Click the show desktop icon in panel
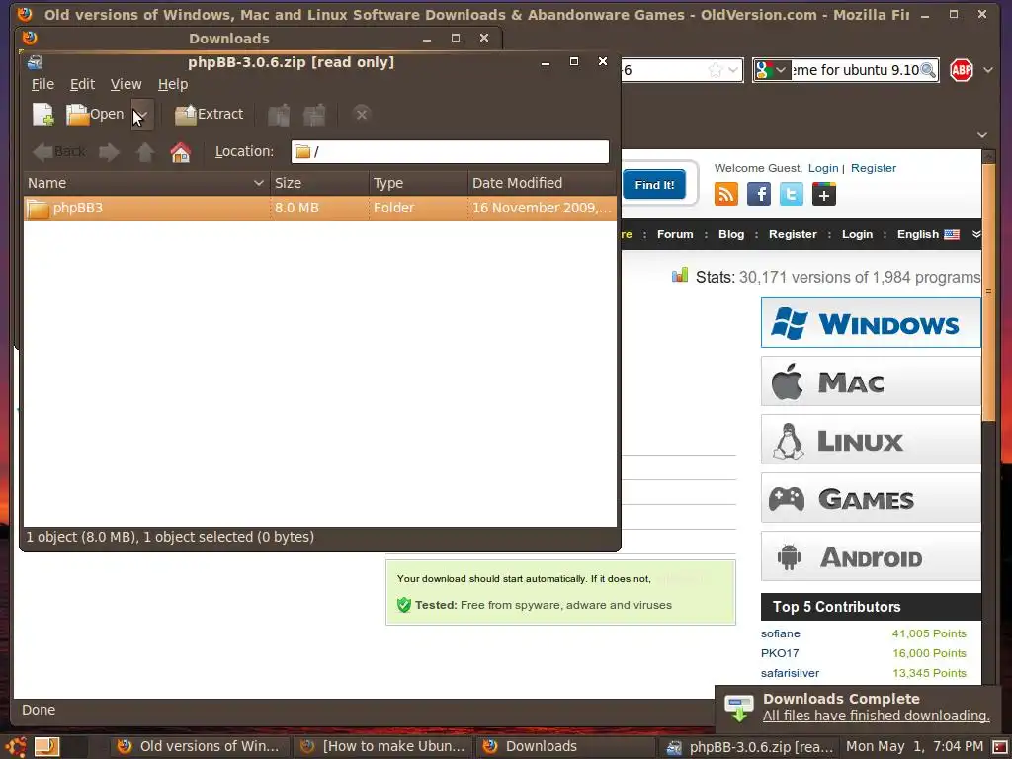Image resolution: width=1012 pixels, height=759 pixels. click(46, 747)
